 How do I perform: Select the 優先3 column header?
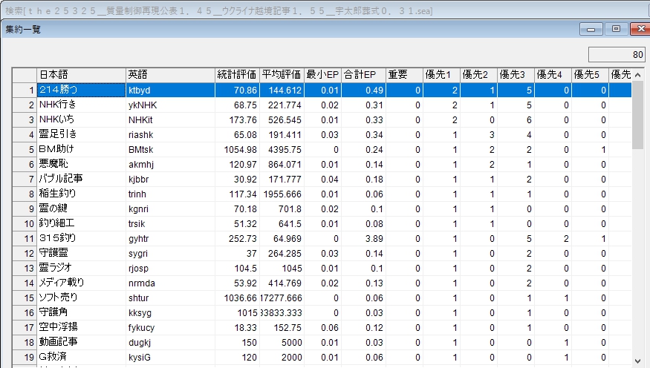516,75
